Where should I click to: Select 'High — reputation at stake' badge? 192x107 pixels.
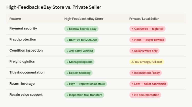pos(86,84)
